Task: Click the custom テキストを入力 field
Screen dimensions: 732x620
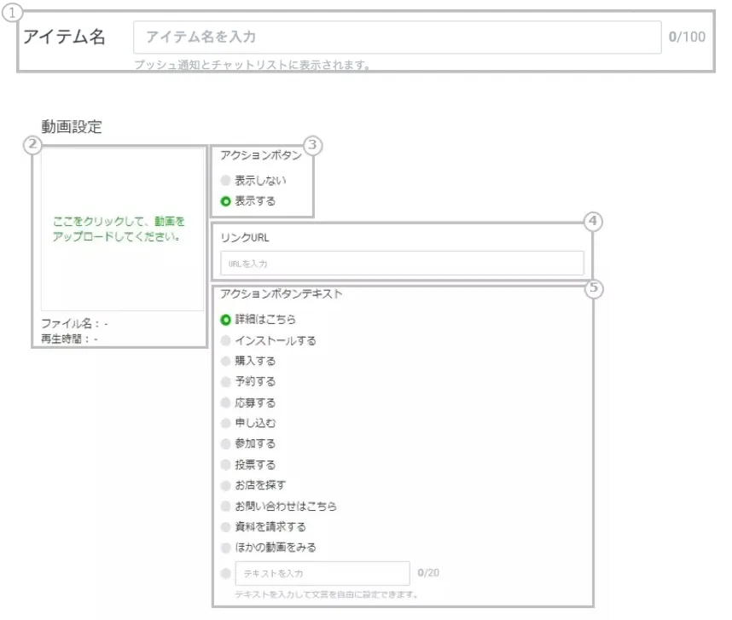Action: 322,573
